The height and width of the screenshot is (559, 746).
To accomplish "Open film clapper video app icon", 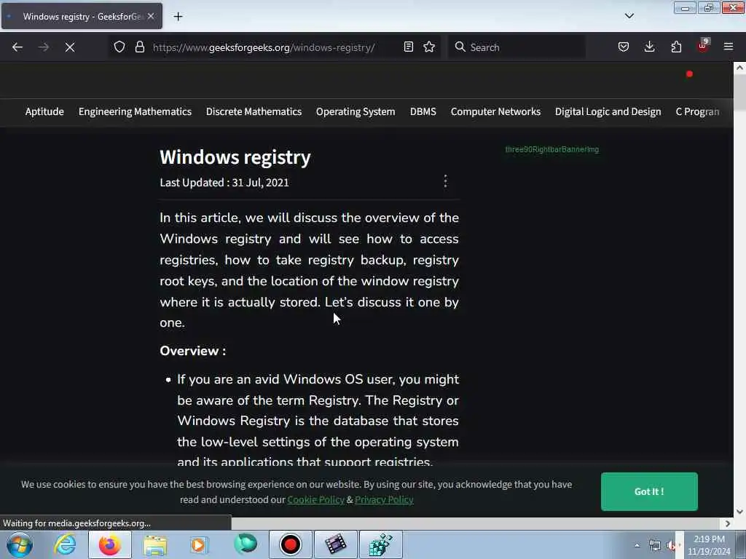I will coord(335,544).
